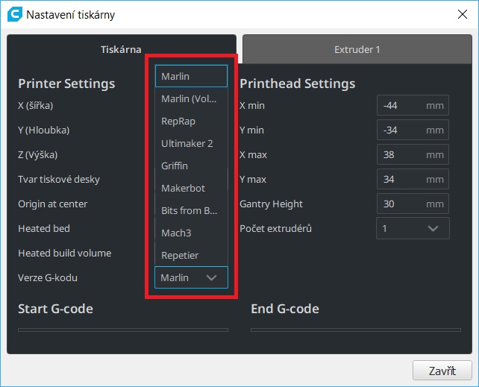Select the Tiskárna tab
479x387 pixels.
point(121,50)
